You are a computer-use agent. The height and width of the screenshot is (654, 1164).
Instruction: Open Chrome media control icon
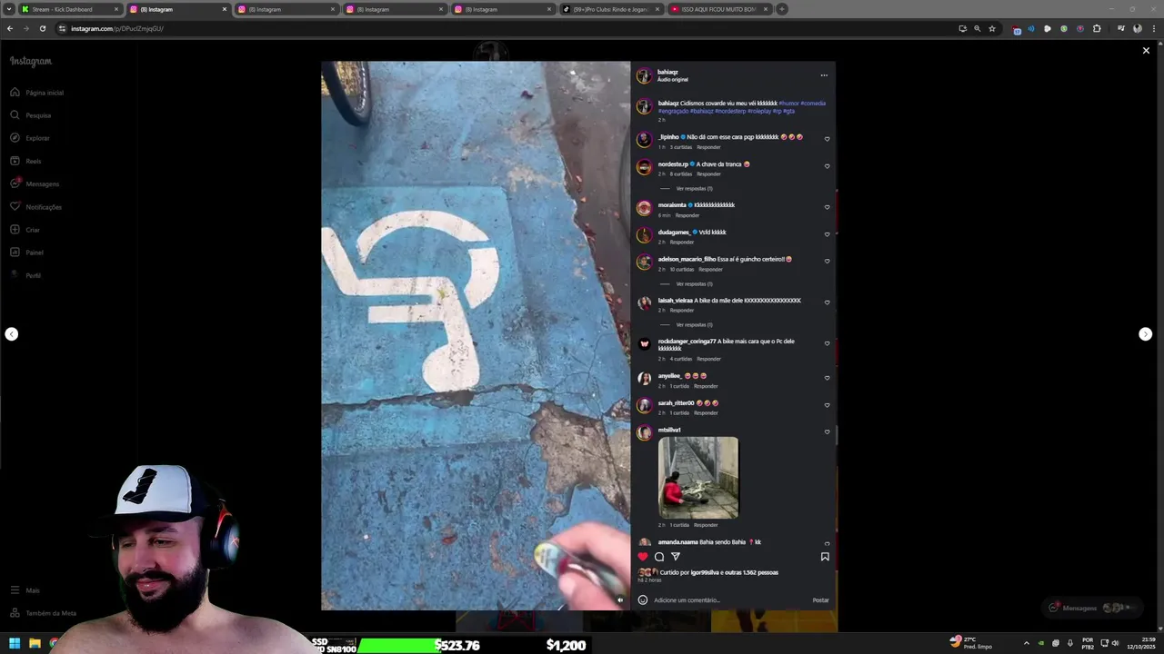1121,28
